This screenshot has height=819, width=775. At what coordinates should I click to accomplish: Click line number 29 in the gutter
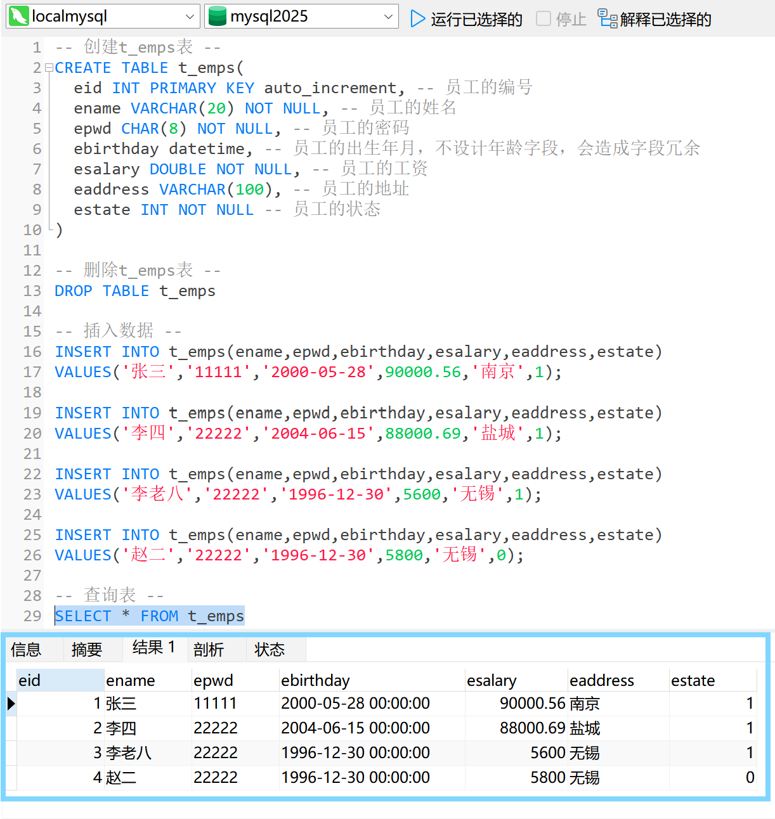(x=32, y=616)
